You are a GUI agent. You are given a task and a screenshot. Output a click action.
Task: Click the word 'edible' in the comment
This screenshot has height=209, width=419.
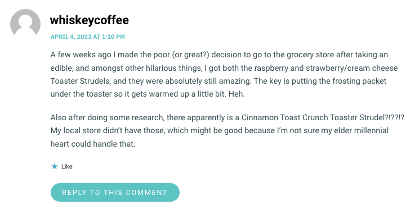[61, 68]
